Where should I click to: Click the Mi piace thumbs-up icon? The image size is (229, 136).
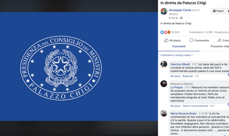pos(166,40)
